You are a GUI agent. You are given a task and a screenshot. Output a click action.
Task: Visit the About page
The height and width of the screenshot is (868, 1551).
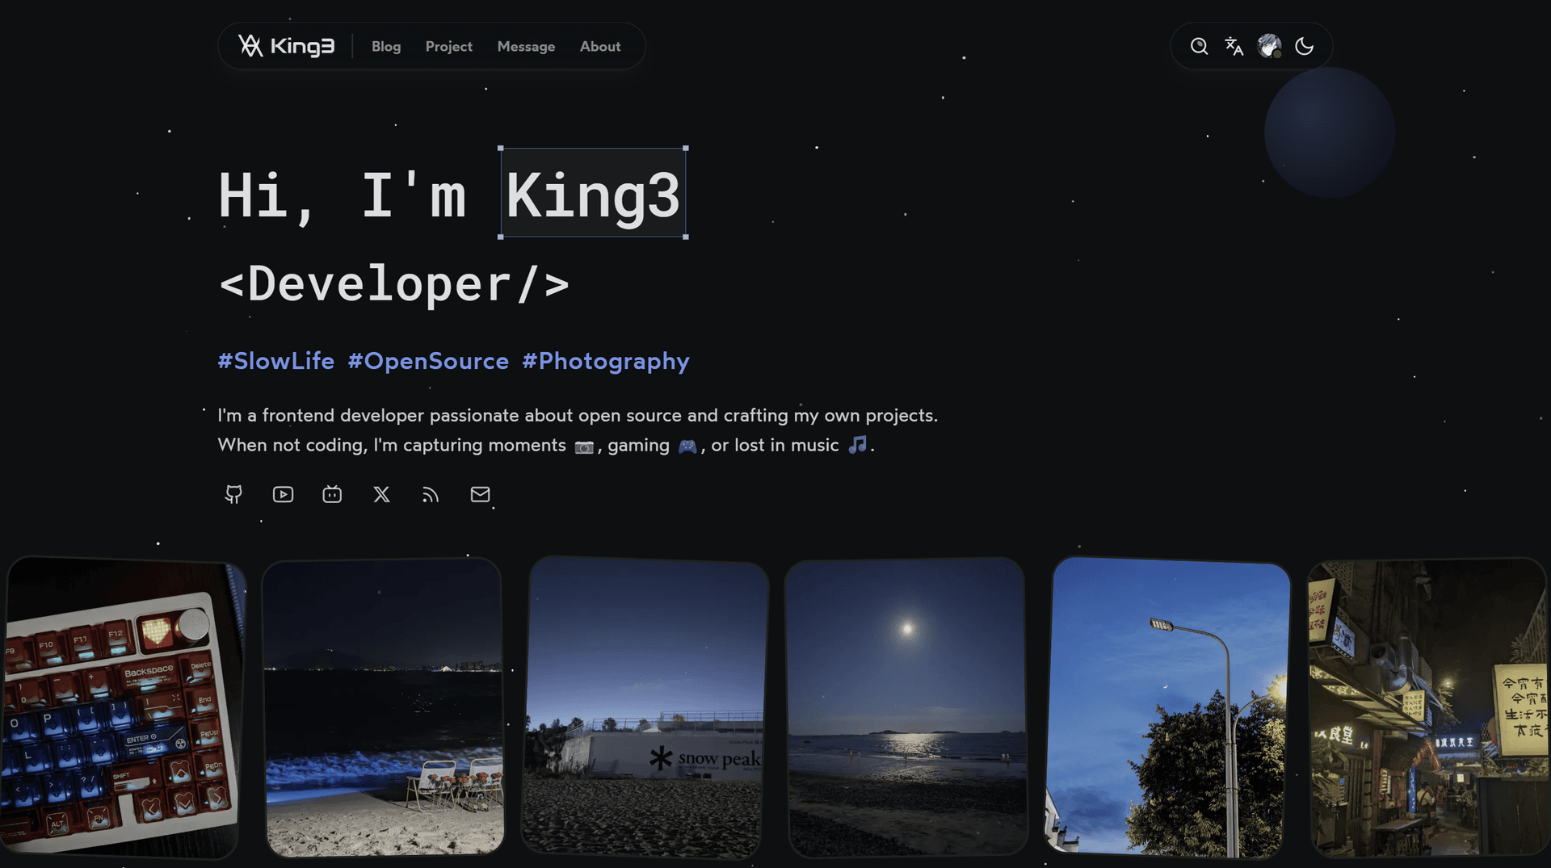[600, 47]
